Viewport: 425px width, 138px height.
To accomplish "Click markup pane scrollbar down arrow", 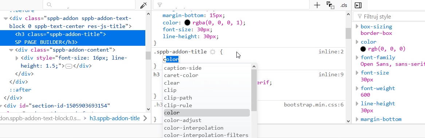I will pos(148,109).
